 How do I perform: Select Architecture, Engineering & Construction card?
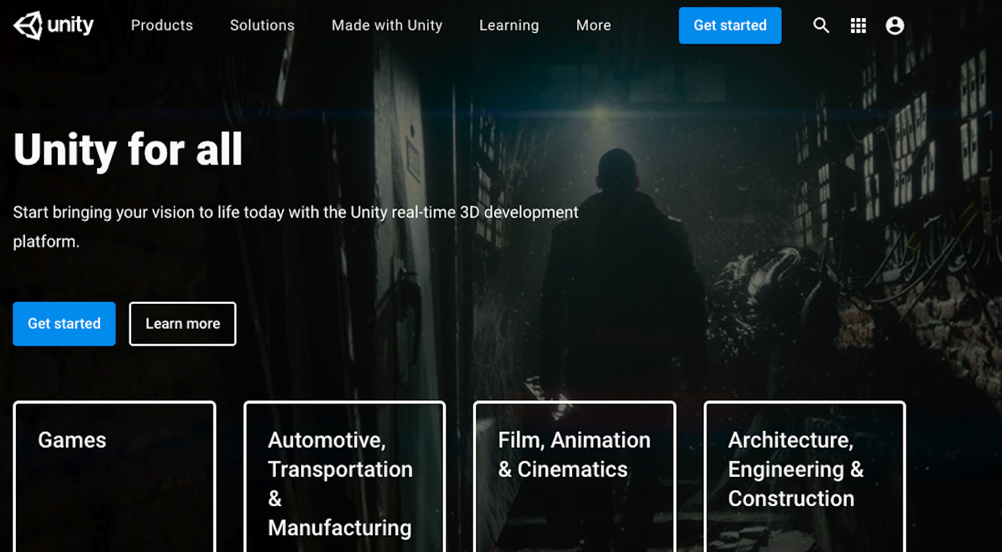click(x=804, y=476)
